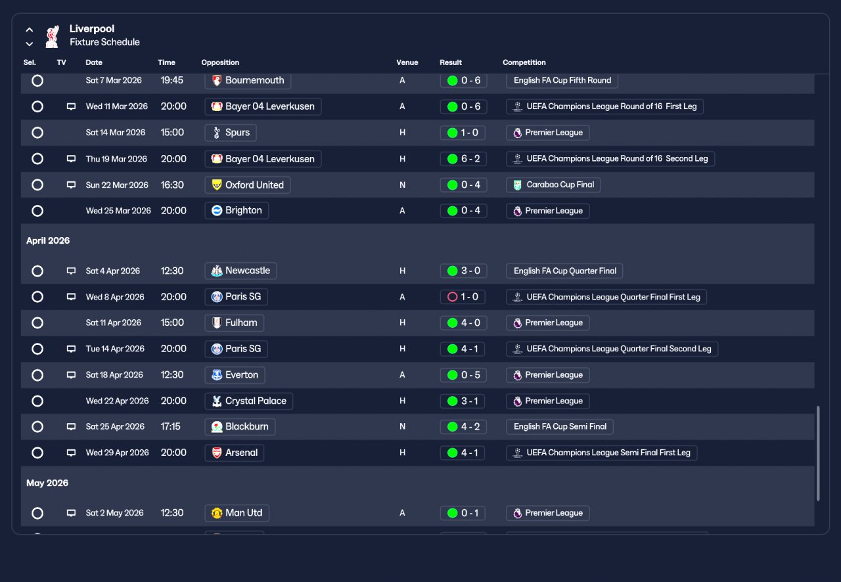This screenshot has height=582, width=841.
Task: Open Newcastle opposition button
Action: coord(241,271)
